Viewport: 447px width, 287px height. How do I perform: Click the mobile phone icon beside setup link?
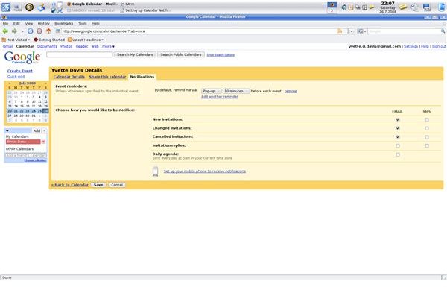(155, 171)
